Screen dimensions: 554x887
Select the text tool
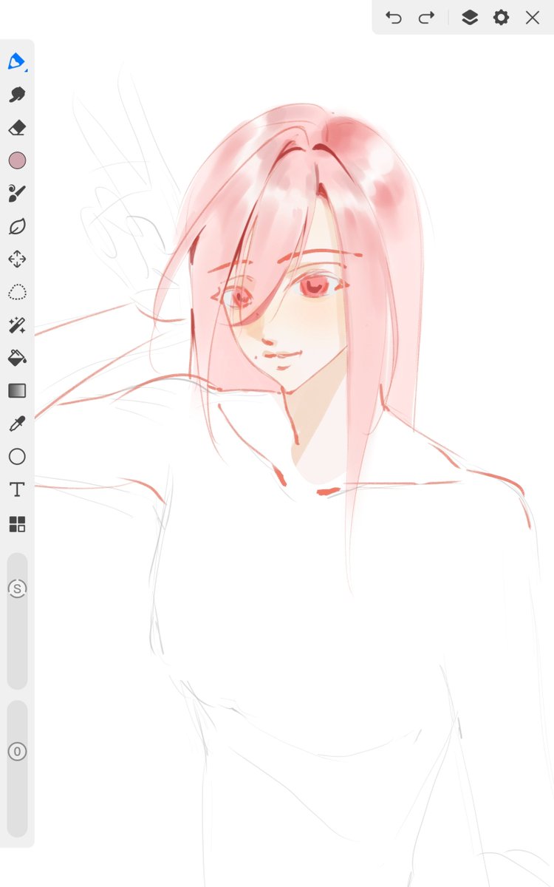point(17,489)
